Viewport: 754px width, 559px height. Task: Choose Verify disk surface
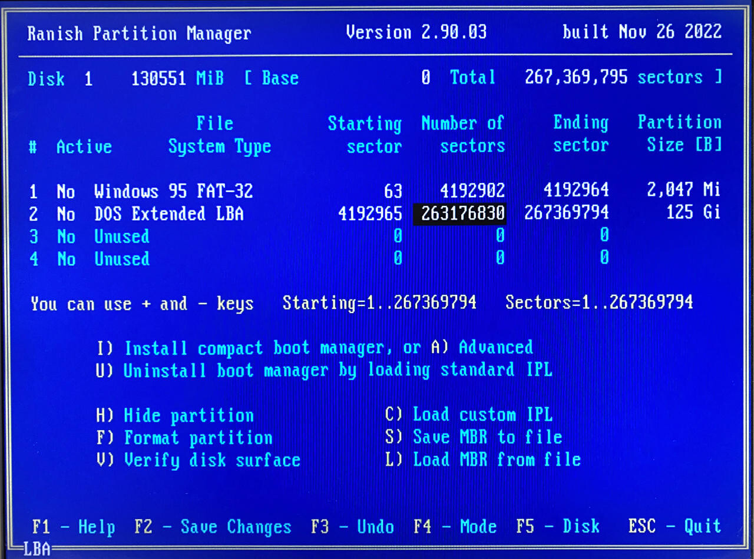point(198,460)
